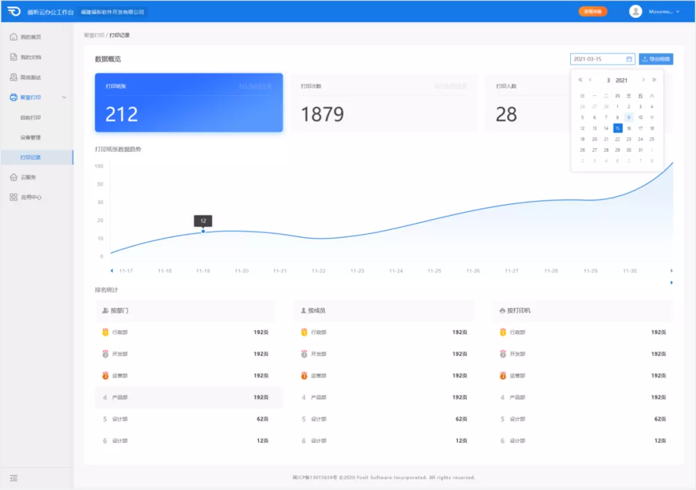Open the Mooomo account dropdown arrow

(677, 12)
